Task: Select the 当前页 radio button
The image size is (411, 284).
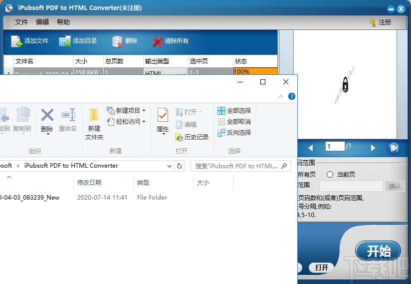Action: [330, 174]
